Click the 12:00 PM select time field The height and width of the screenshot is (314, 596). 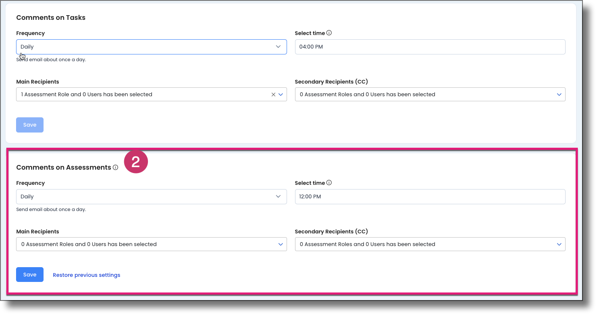430,197
